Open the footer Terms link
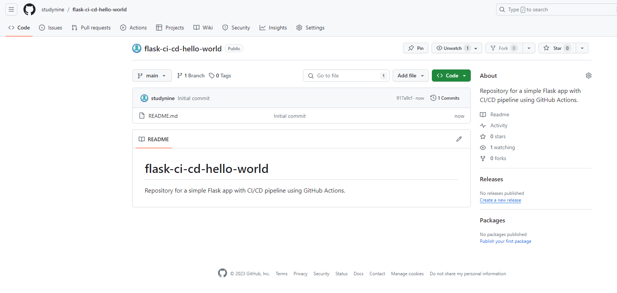Image resolution: width=617 pixels, height=293 pixels. [x=281, y=274]
